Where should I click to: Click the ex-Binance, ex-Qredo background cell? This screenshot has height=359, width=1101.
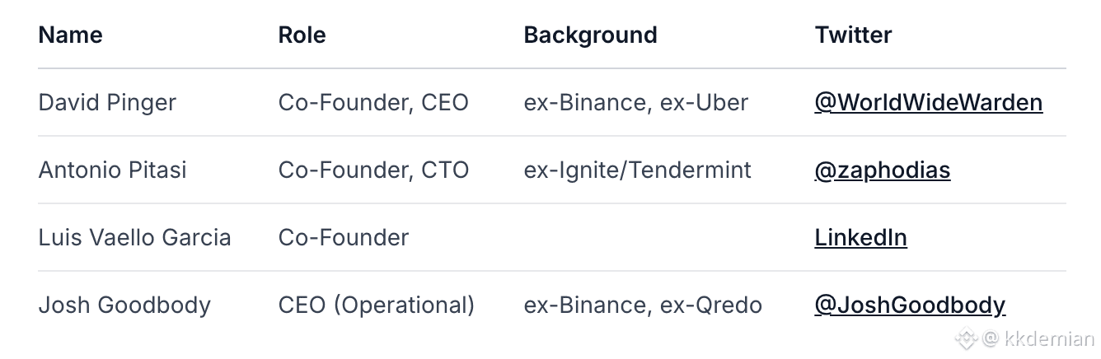[x=642, y=305]
